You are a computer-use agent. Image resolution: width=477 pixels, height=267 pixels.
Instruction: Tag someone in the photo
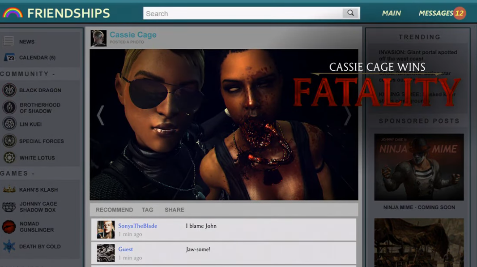(148, 210)
